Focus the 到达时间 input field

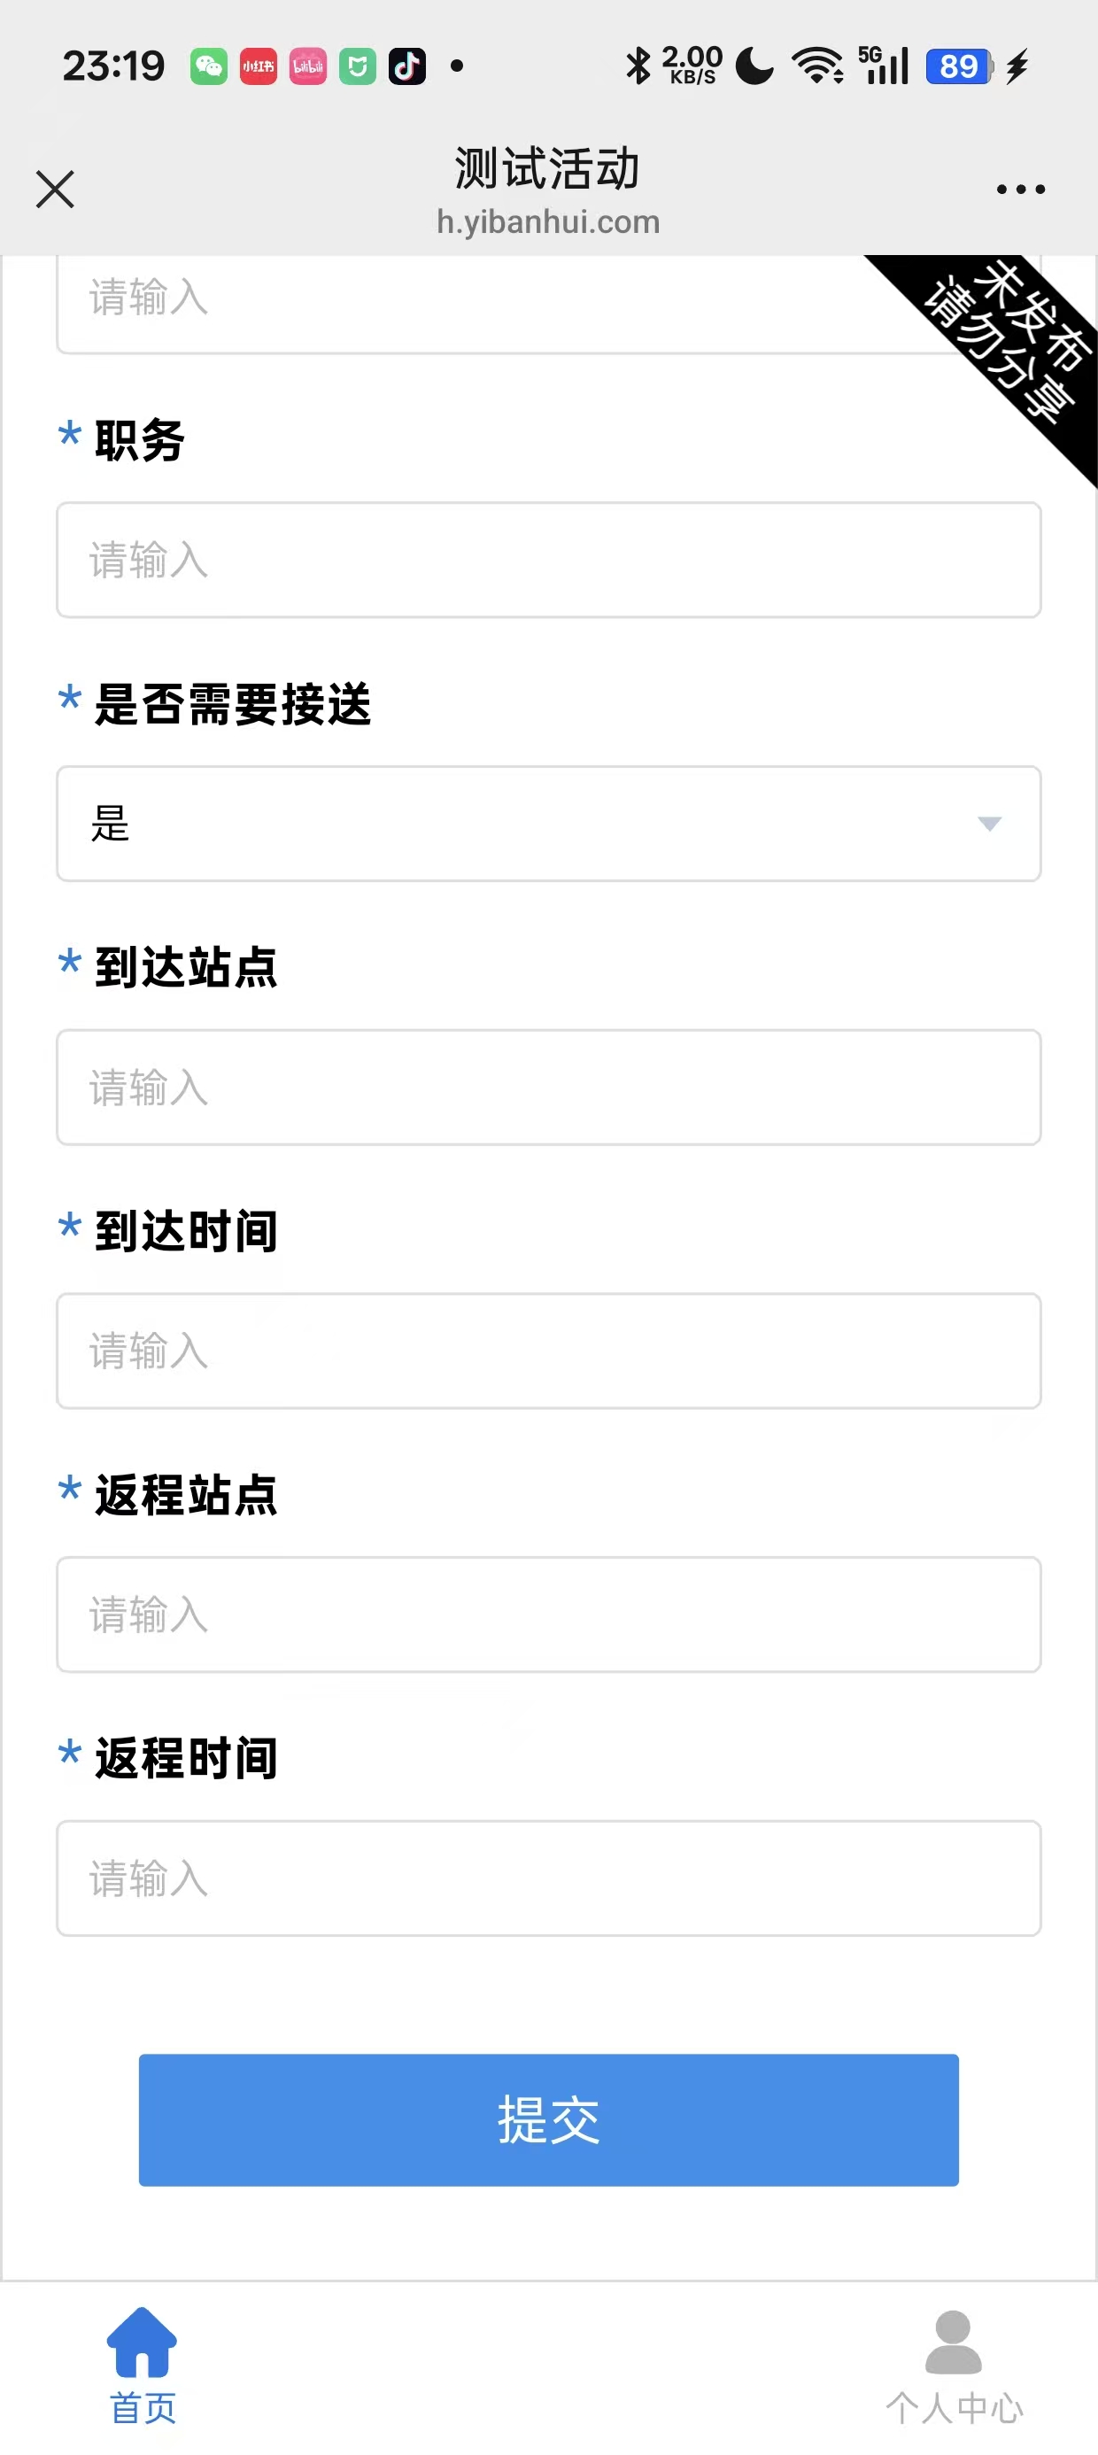548,1351
